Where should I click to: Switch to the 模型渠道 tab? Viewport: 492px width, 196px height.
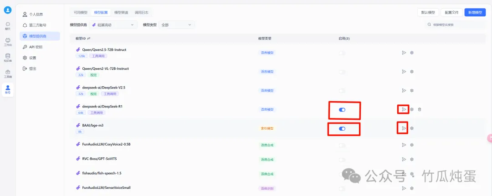[x=121, y=13]
